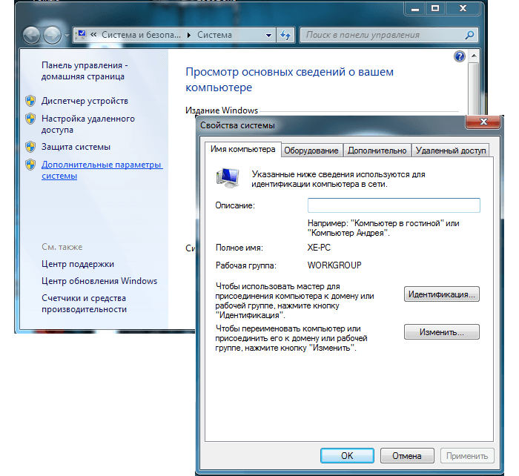Click the computer monitor icon in the dialog
Screen dimensions: 519x476
tap(228, 178)
